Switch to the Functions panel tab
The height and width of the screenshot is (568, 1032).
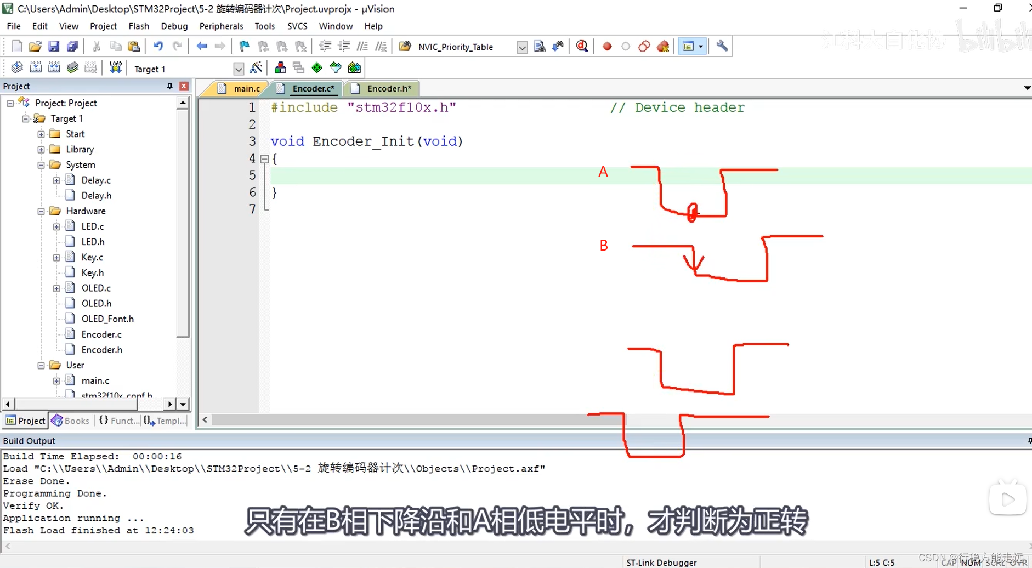[119, 421]
